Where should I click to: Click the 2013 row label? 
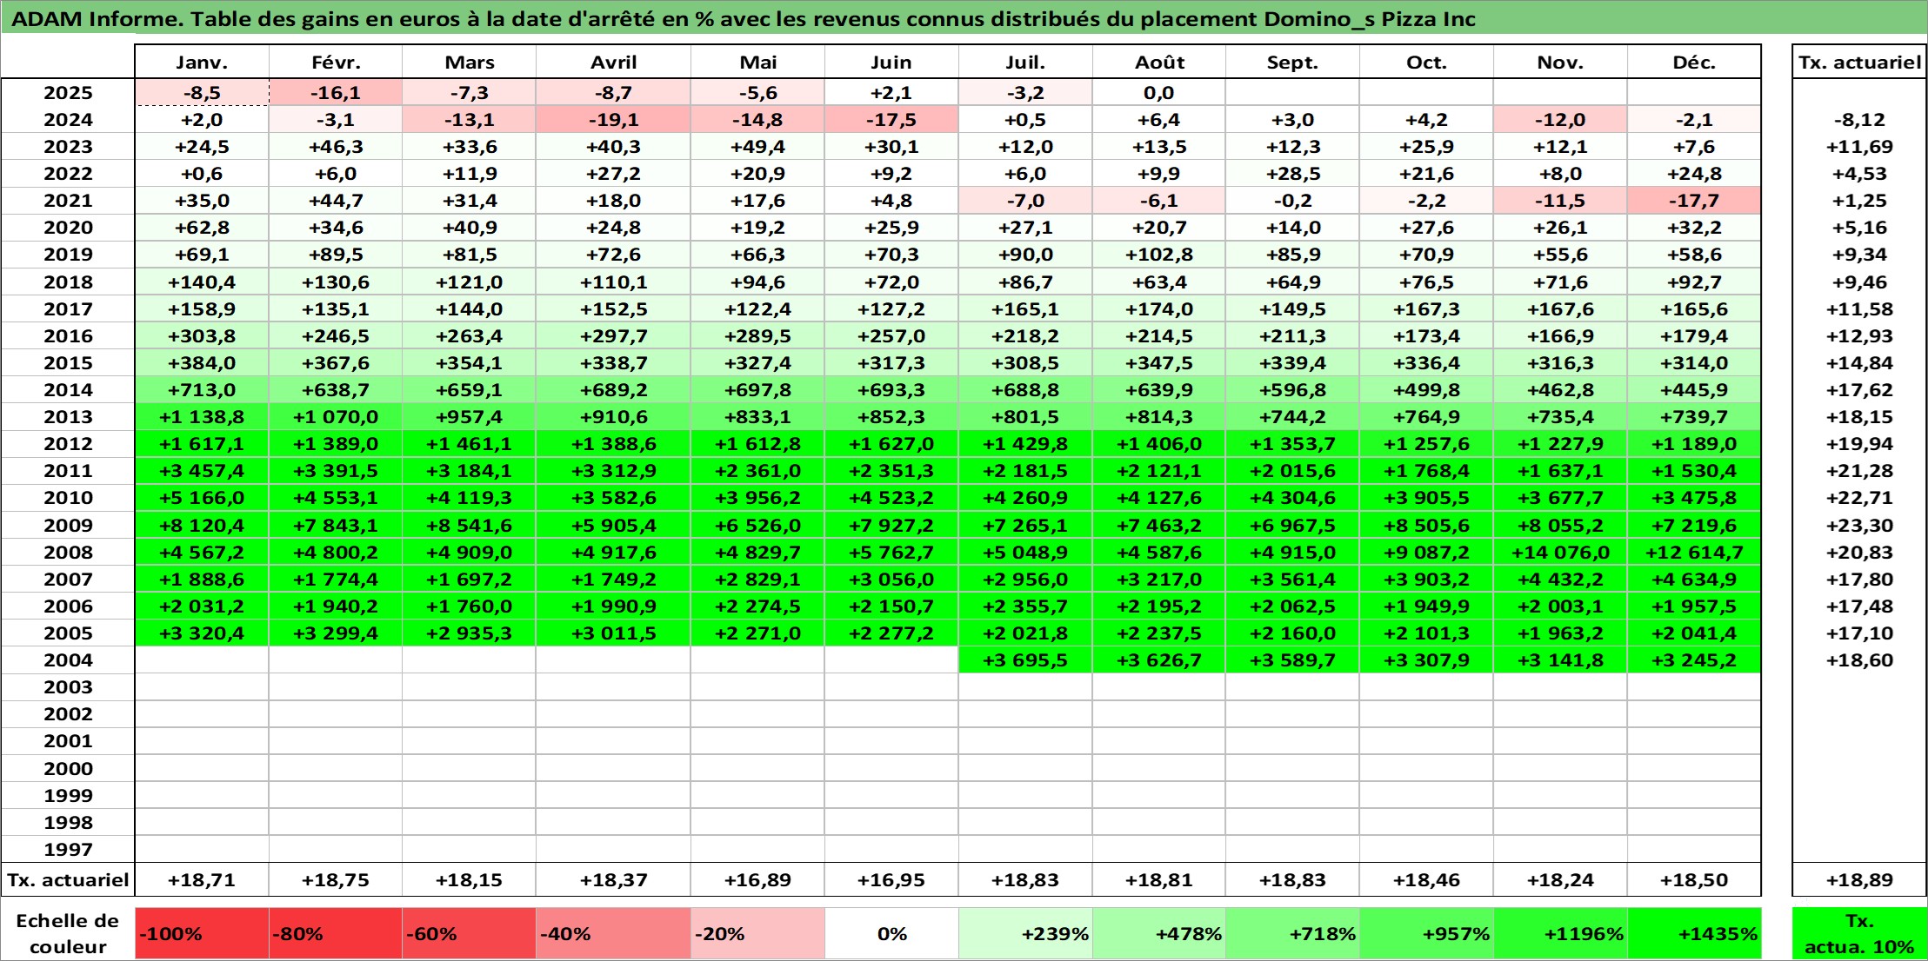(x=68, y=417)
